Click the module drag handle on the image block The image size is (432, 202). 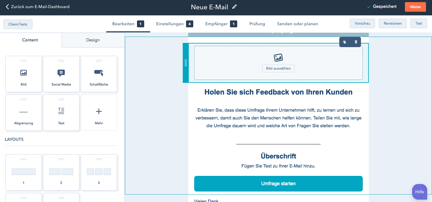point(186,63)
